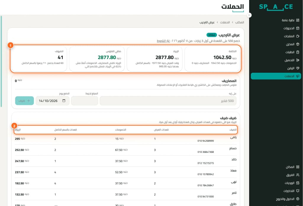303x206 pixels.
Task: Open the المخزن sidebar menu item
Action: 276,44
